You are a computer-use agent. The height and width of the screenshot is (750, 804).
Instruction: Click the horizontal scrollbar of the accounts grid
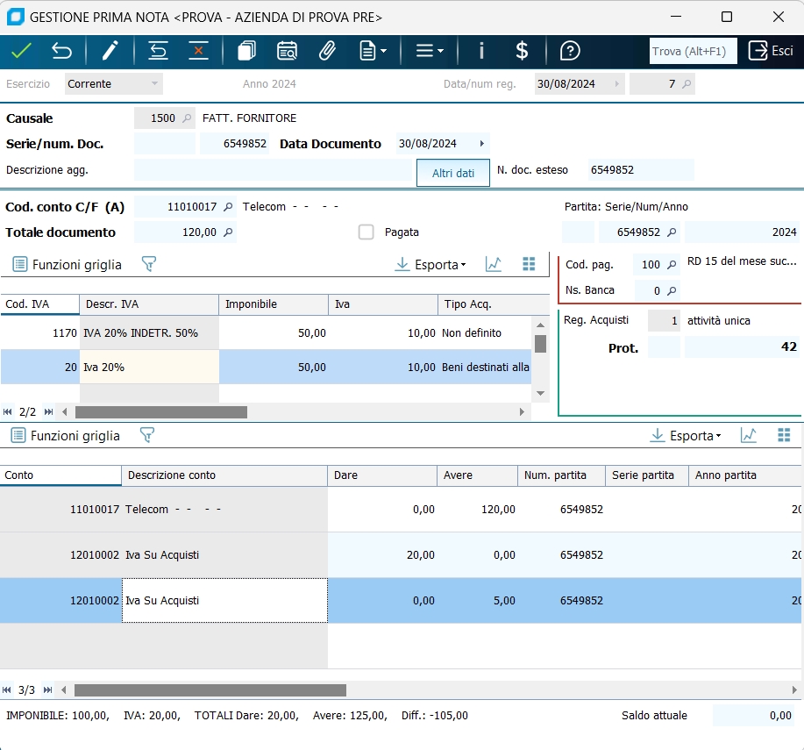pyautogui.click(x=210, y=690)
